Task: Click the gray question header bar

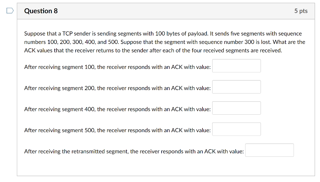Action: click(166, 11)
